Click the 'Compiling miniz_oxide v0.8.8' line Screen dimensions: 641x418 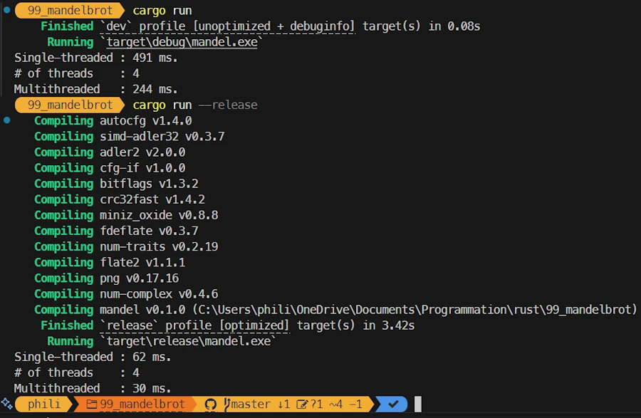click(x=126, y=215)
